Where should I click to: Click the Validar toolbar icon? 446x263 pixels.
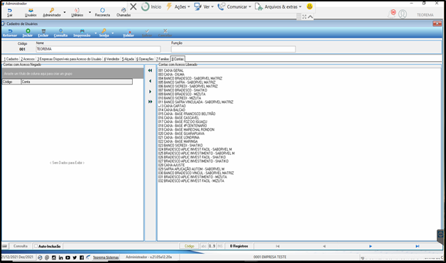(129, 33)
